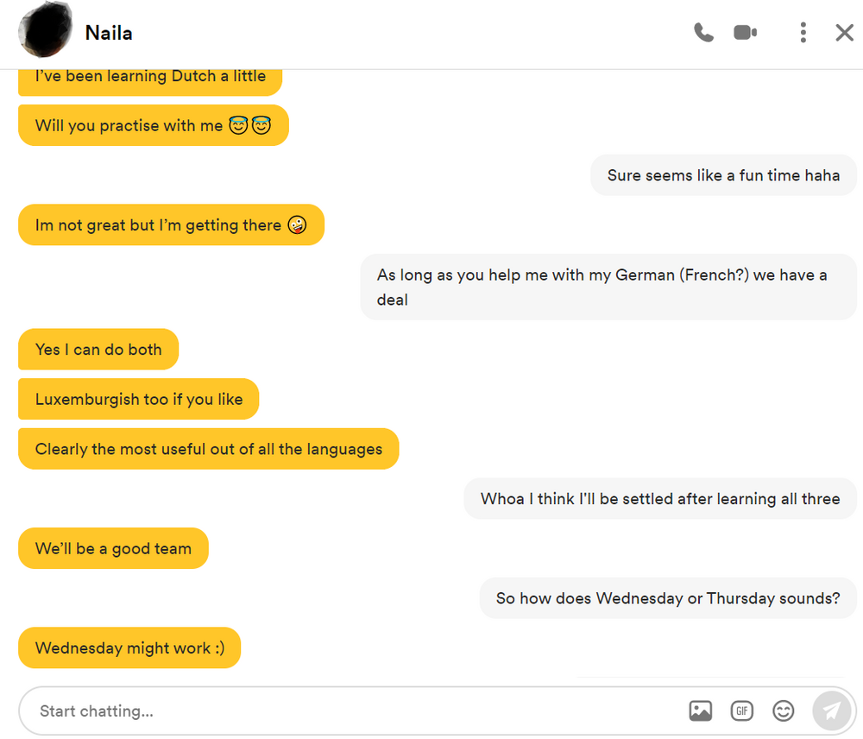Attach a photo using the image icon
863x739 pixels.
700,711
